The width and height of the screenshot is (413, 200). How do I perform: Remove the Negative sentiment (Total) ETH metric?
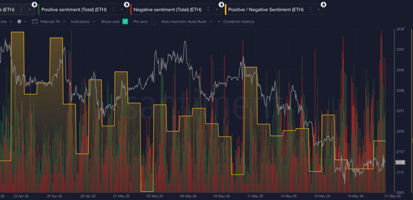[x=216, y=9]
